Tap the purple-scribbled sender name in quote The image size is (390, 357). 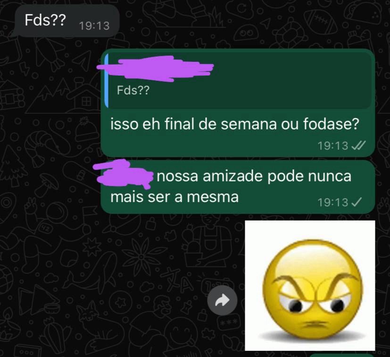coord(155,68)
